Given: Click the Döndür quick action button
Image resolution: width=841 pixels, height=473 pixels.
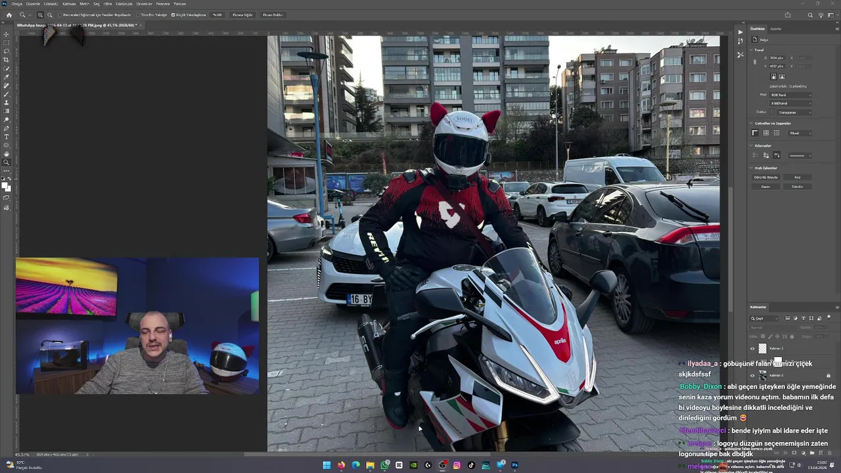Looking at the screenshot, I should (798, 187).
